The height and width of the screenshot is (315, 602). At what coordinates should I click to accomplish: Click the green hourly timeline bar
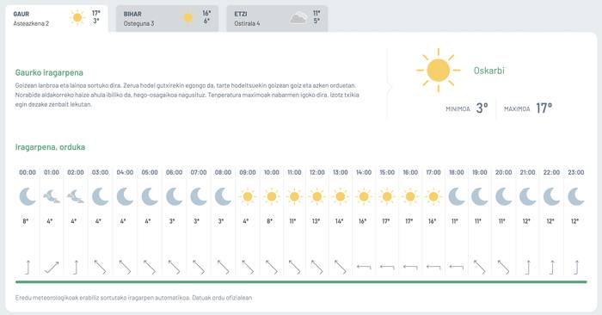(x=301, y=282)
